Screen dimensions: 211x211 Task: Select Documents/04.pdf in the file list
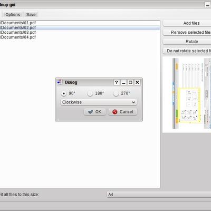coord(80,37)
